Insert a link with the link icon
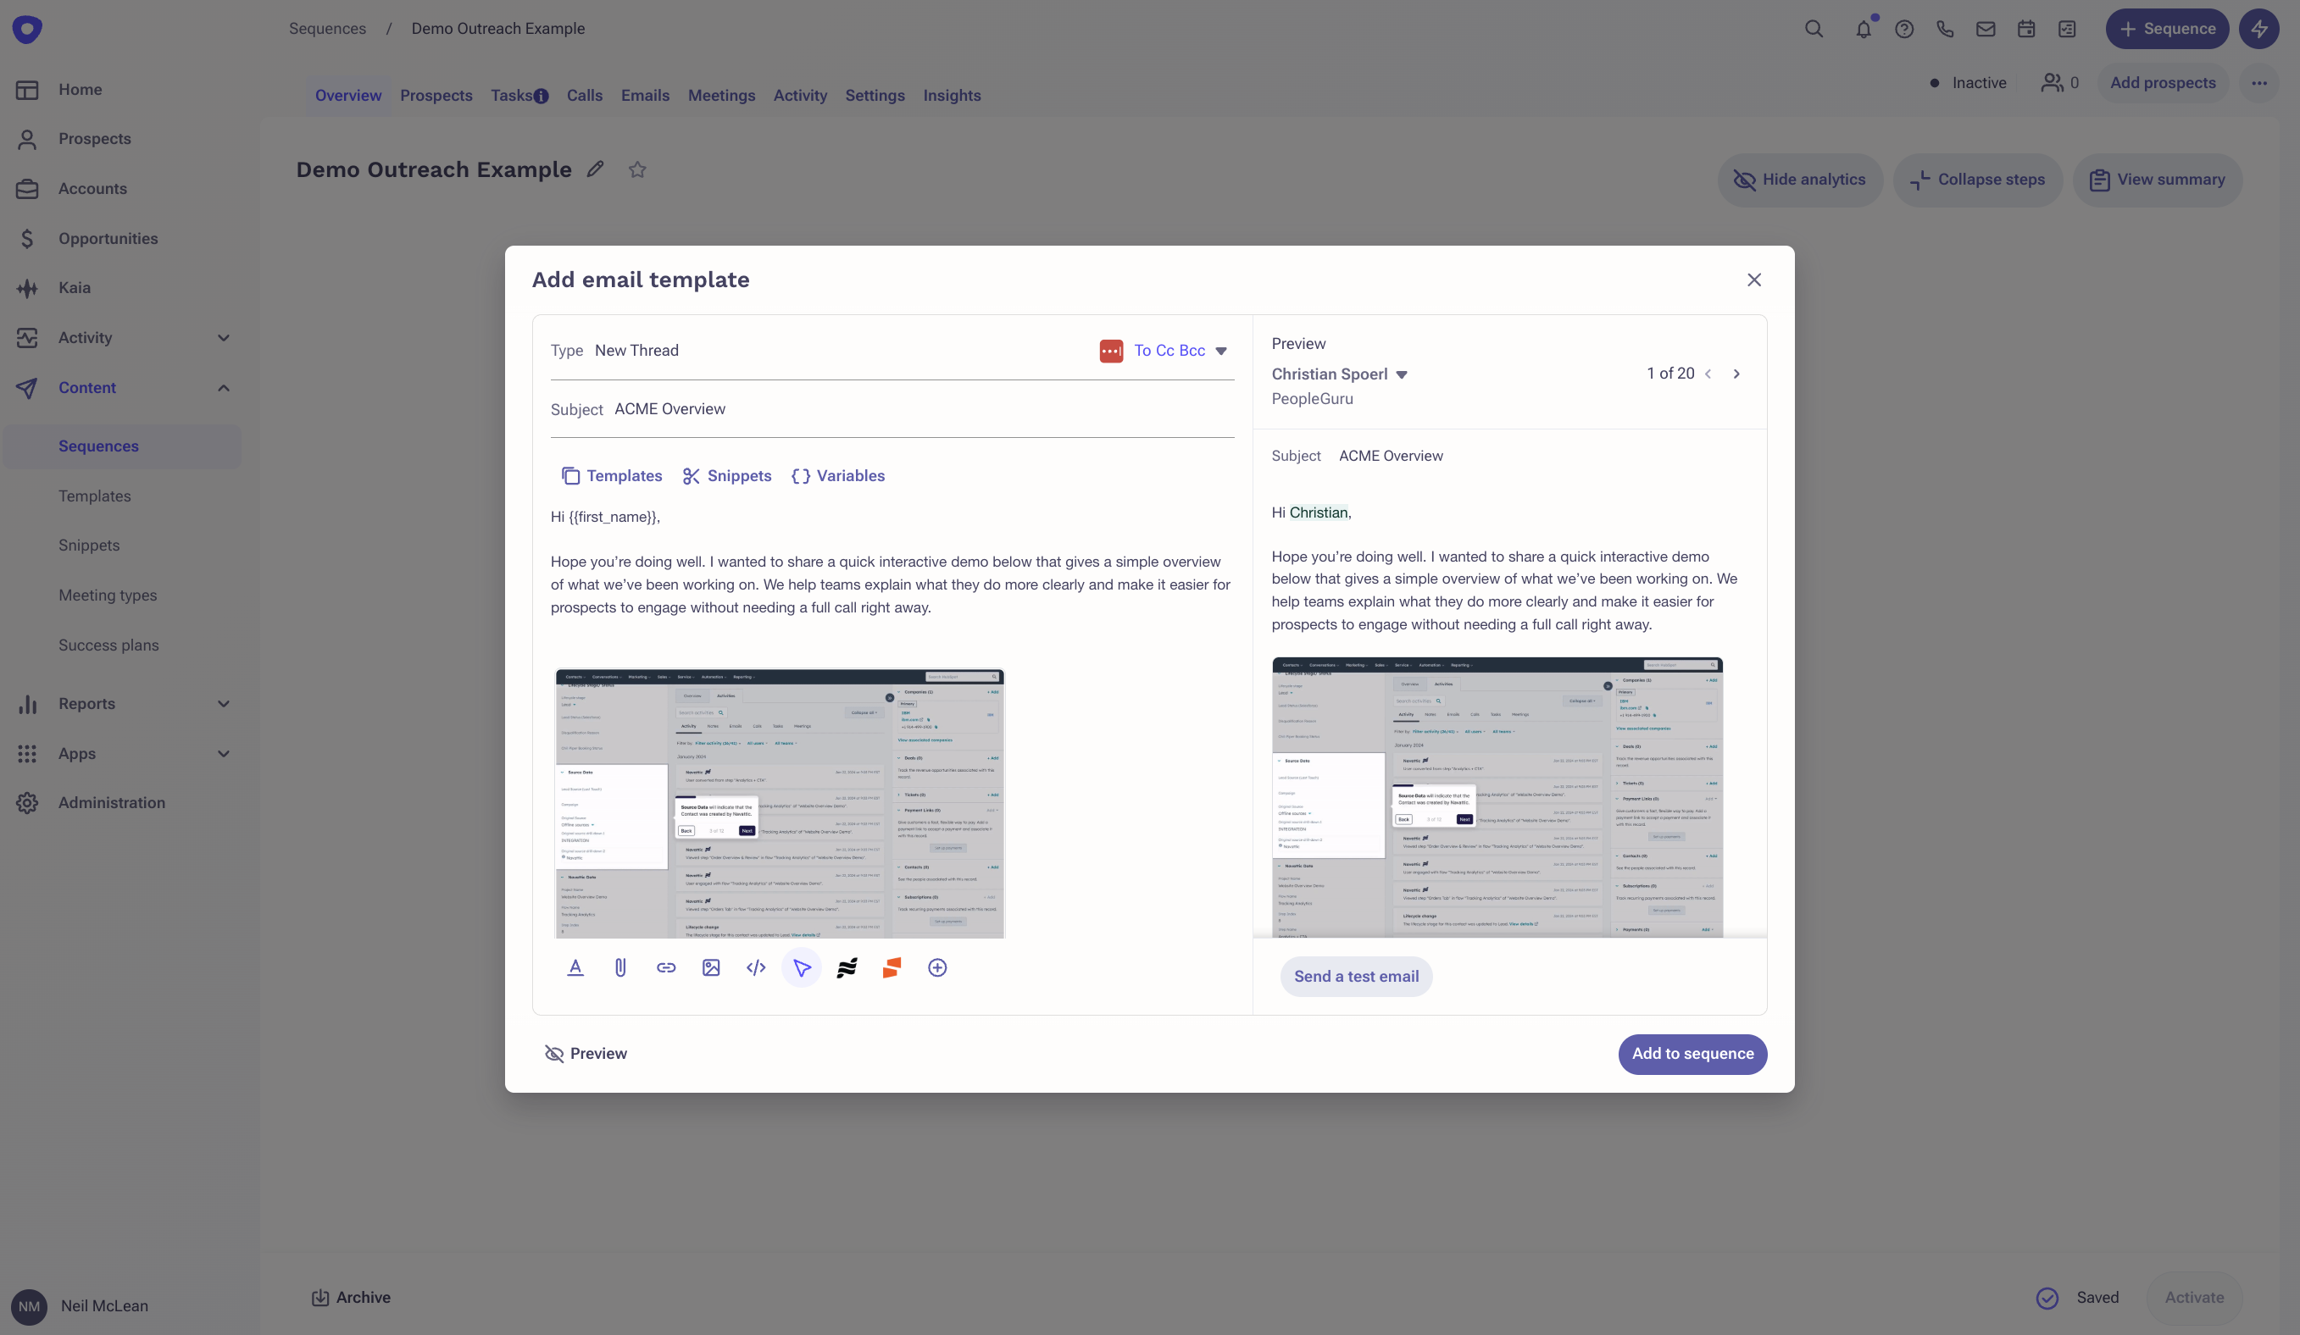 tap(666, 967)
